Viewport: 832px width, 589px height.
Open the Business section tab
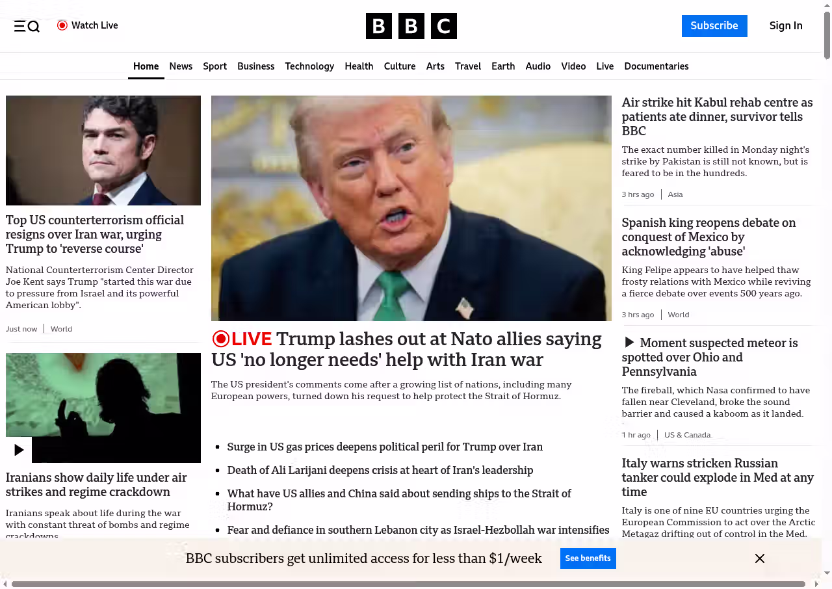255,66
